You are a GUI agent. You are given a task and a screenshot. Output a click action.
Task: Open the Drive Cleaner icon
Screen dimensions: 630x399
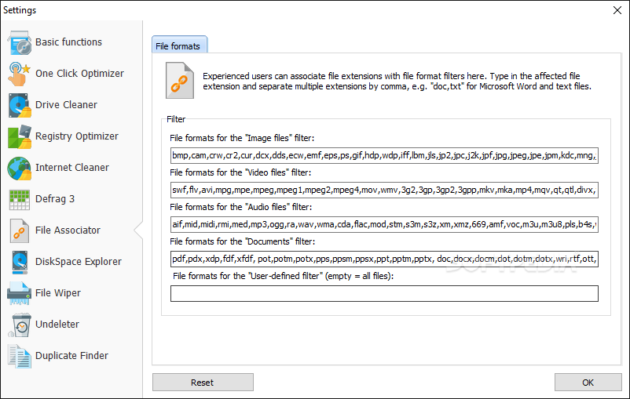[x=20, y=105]
